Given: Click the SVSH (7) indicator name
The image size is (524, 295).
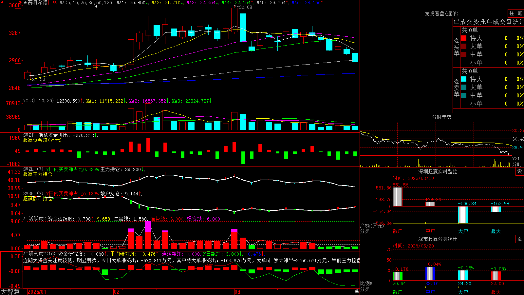Looking at the screenshot, I should click(x=33, y=194).
